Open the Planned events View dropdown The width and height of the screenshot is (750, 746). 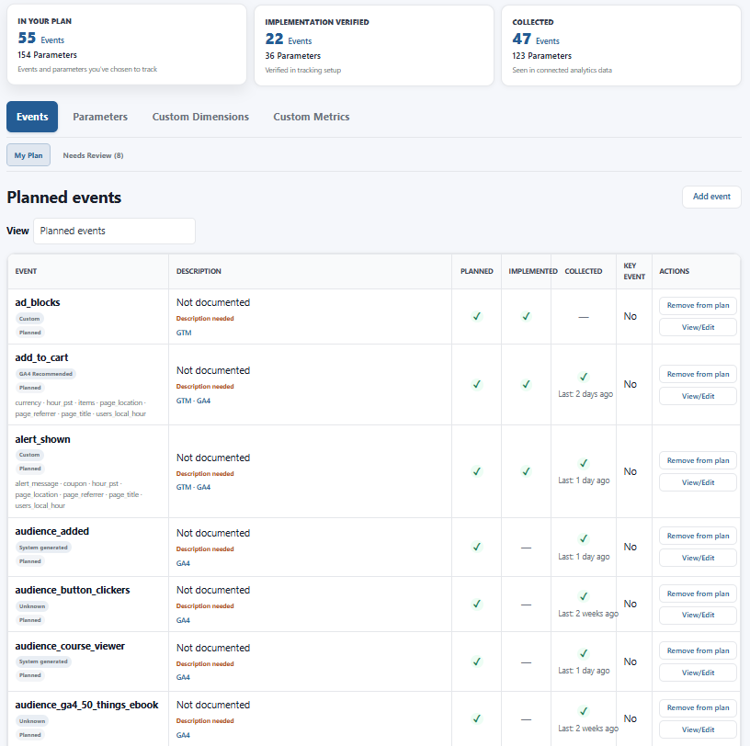(x=114, y=231)
